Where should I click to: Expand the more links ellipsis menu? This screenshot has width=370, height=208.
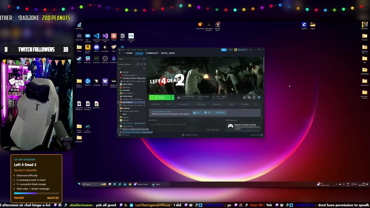coord(256,104)
